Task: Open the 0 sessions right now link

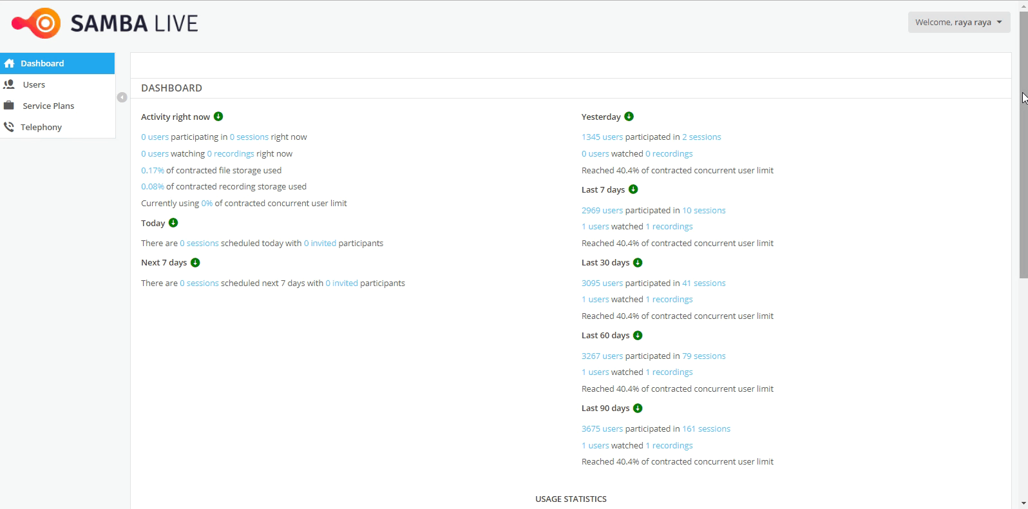Action: pyautogui.click(x=249, y=137)
